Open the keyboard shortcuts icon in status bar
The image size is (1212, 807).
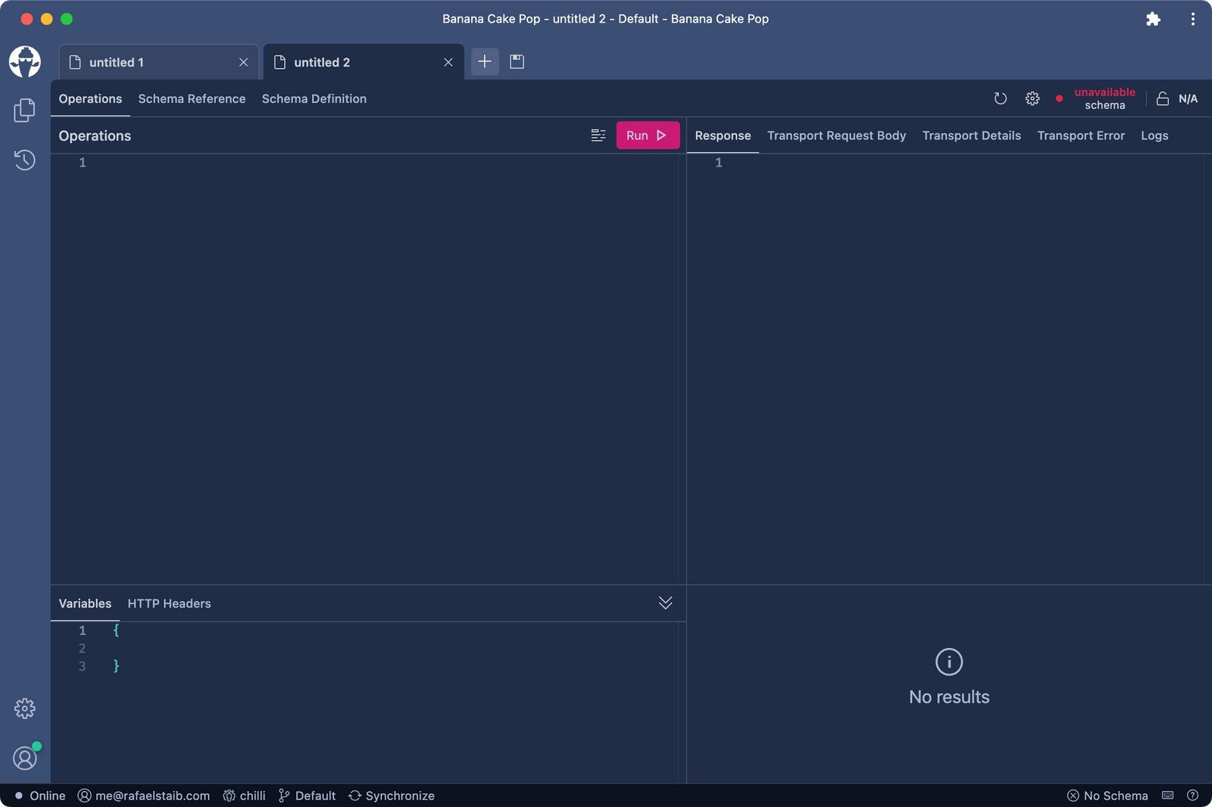click(1167, 796)
